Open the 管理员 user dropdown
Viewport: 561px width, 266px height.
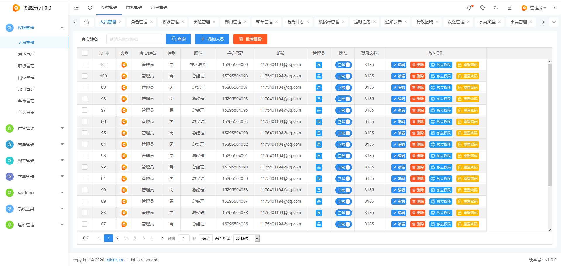[x=534, y=8]
